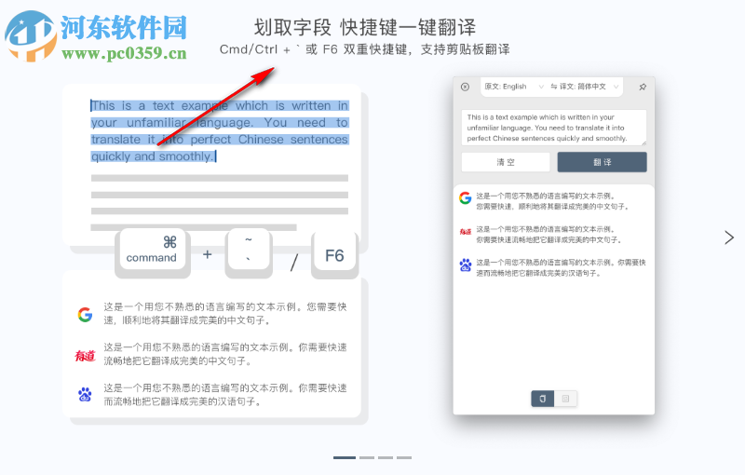Open the 原文: English source language dropdown

click(x=514, y=87)
